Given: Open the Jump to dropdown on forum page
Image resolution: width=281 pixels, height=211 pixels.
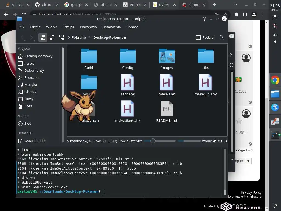Looking at the screenshot, I should 248,161.
